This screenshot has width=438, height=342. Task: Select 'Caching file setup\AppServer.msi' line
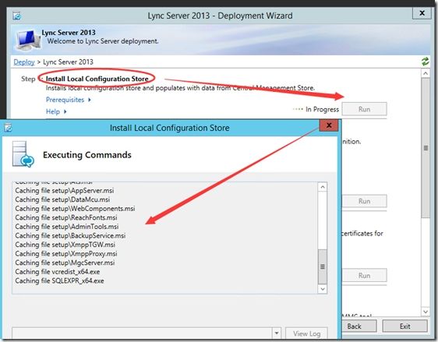pyautogui.click(x=65, y=191)
